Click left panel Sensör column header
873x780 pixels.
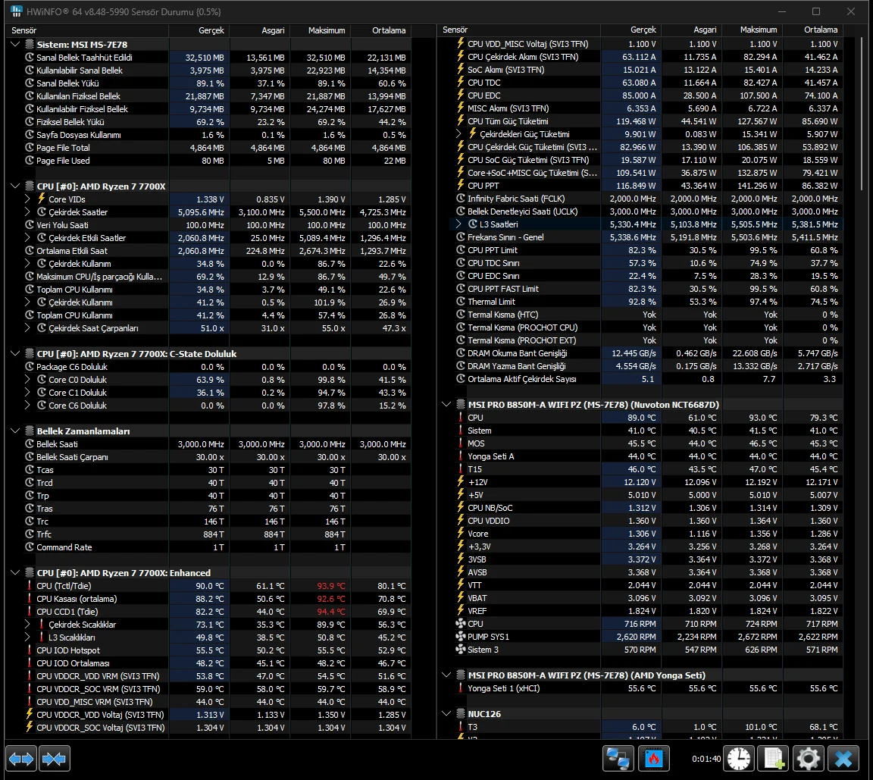(87, 30)
